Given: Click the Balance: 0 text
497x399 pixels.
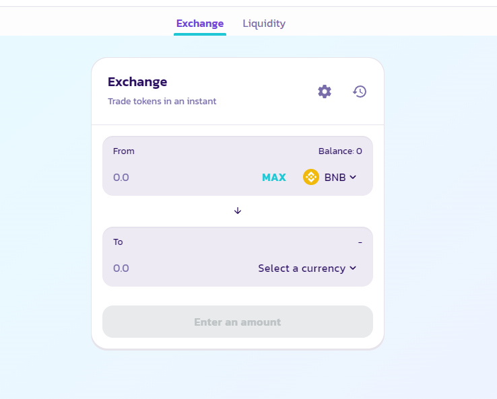Looking at the screenshot, I should (x=340, y=151).
